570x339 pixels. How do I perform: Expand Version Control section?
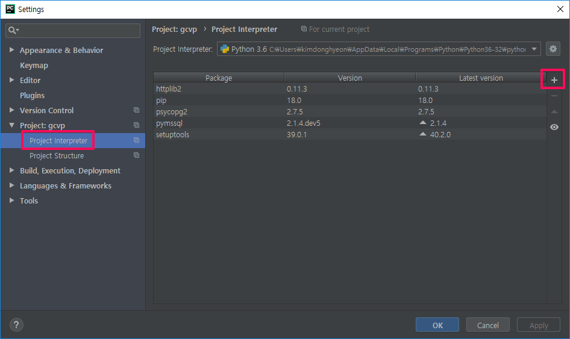coord(11,110)
